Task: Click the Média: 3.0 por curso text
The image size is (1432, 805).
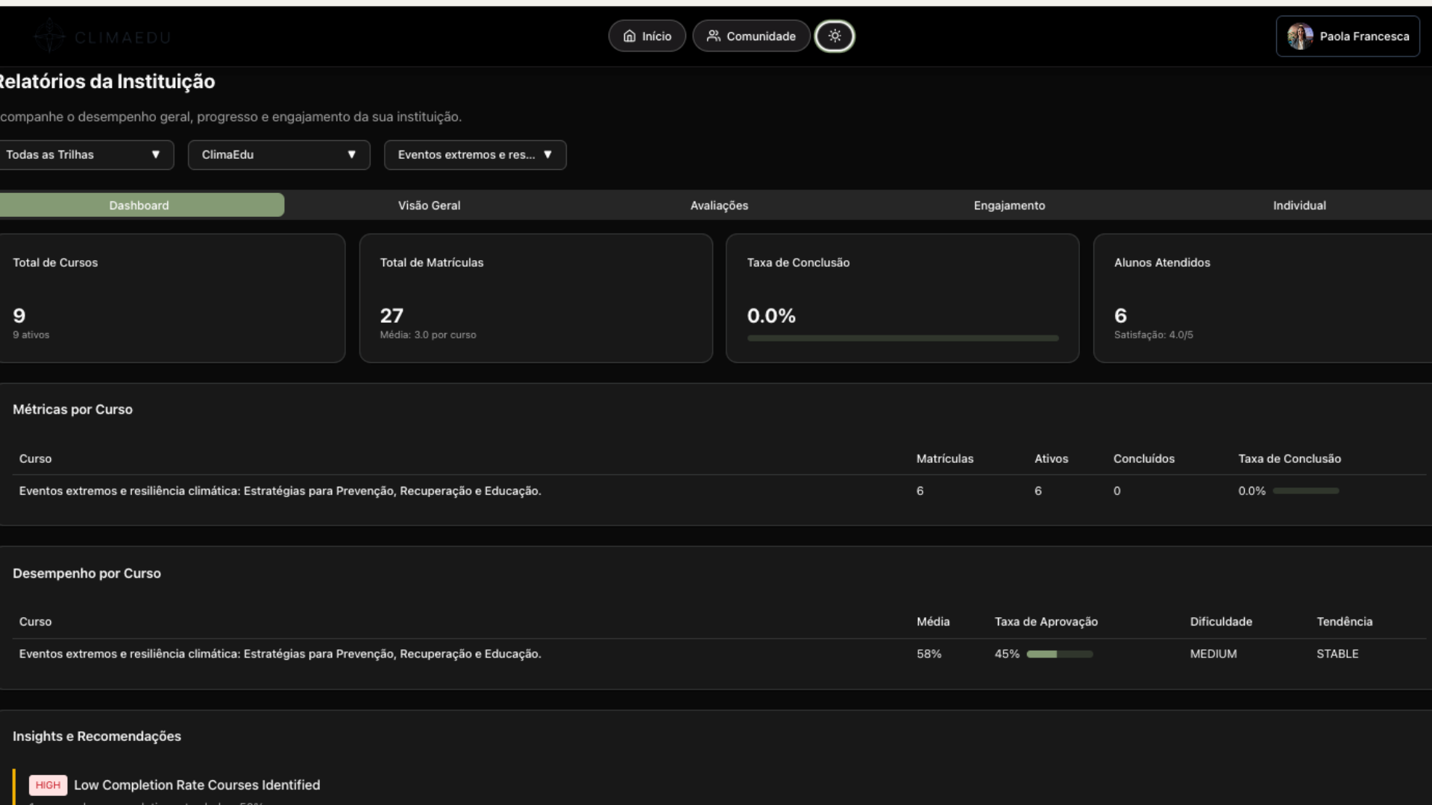Action: (x=427, y=335)
